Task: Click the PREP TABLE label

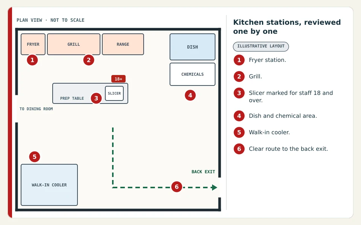Action: tap(72, 98)
